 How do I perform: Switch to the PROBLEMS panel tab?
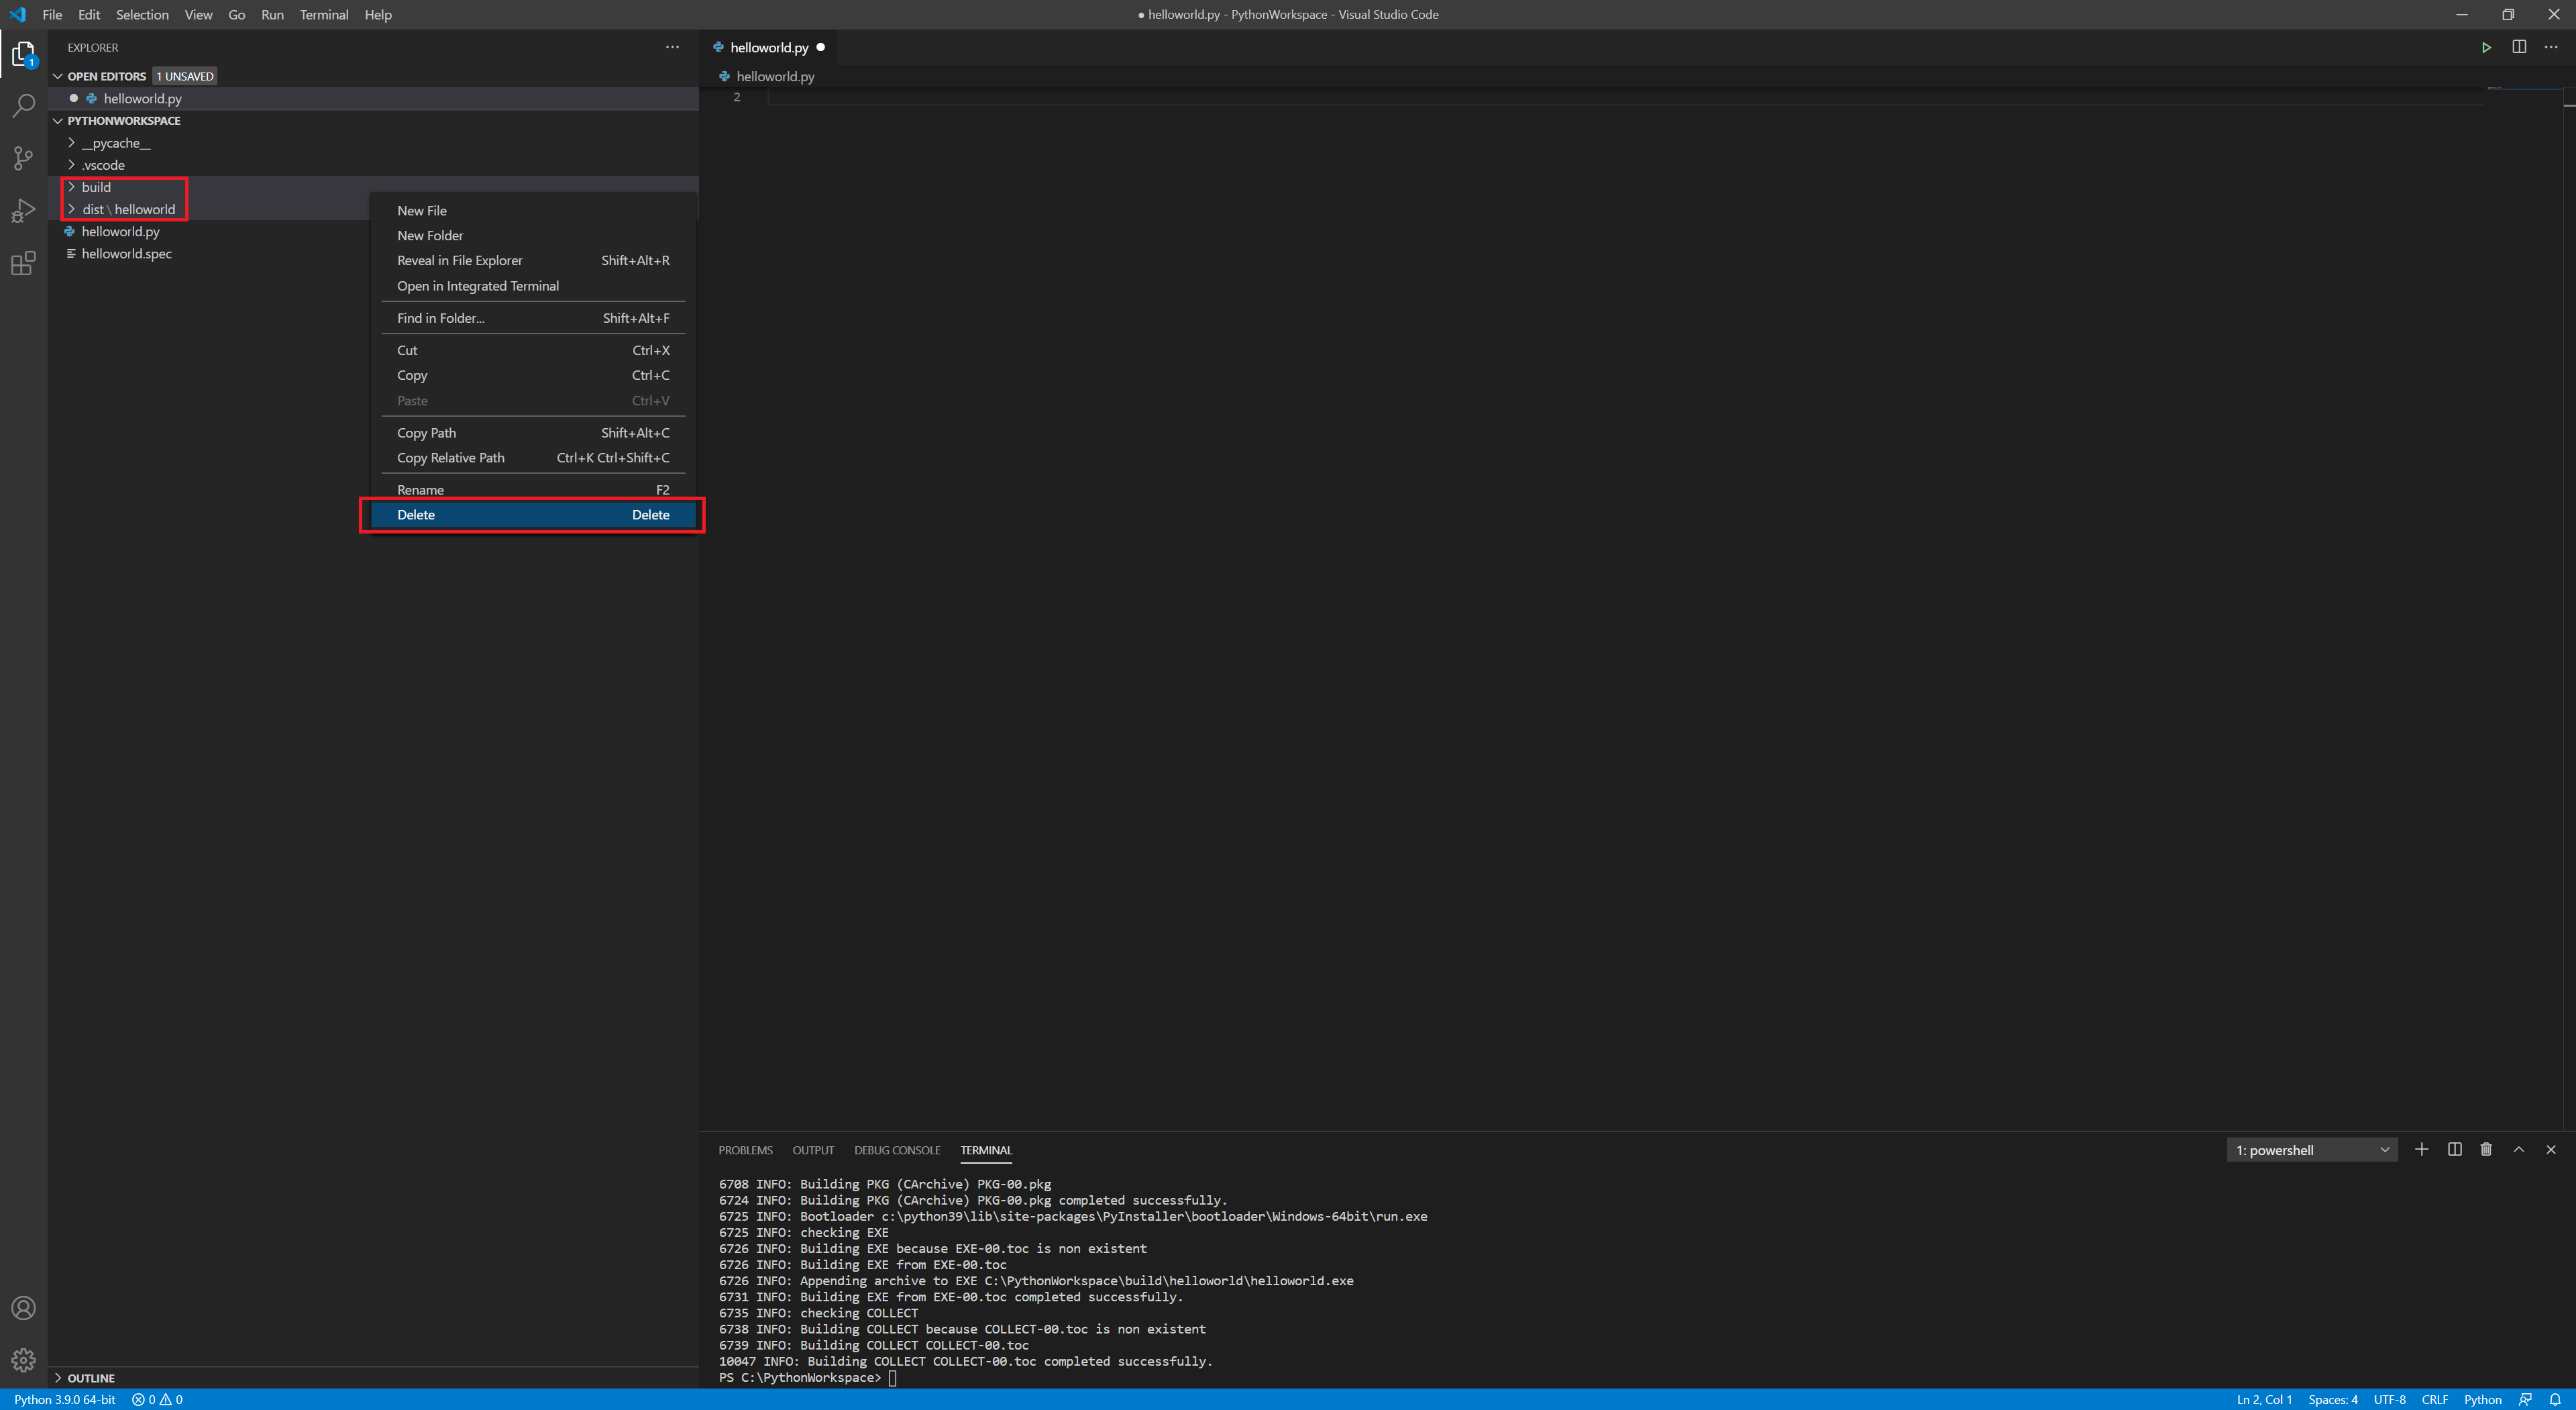(745, 1150)
